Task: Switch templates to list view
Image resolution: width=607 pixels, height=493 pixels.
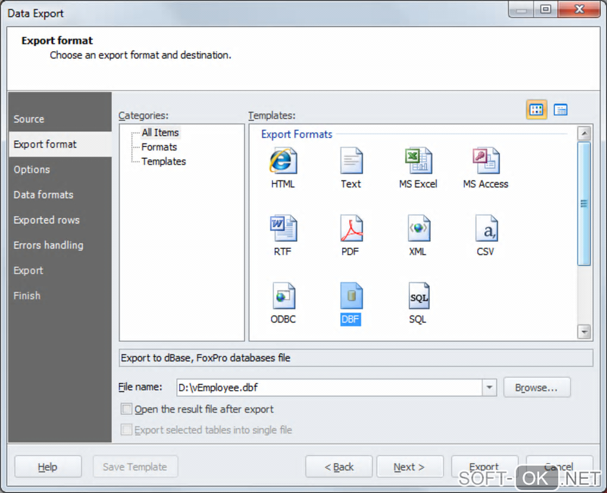Action: tap(560, 110)
